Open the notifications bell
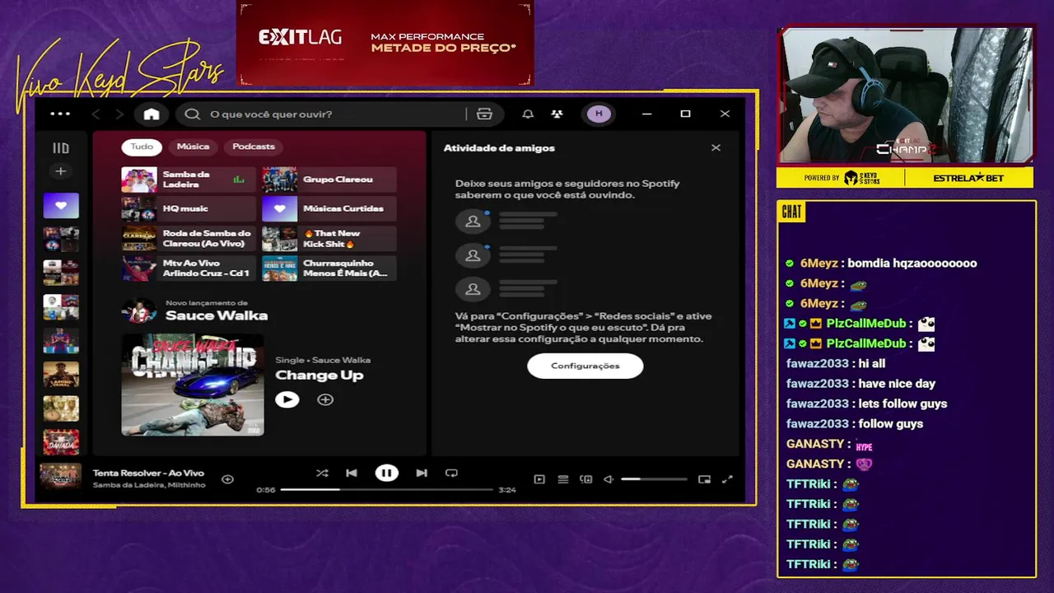 (x=528, y=114)
